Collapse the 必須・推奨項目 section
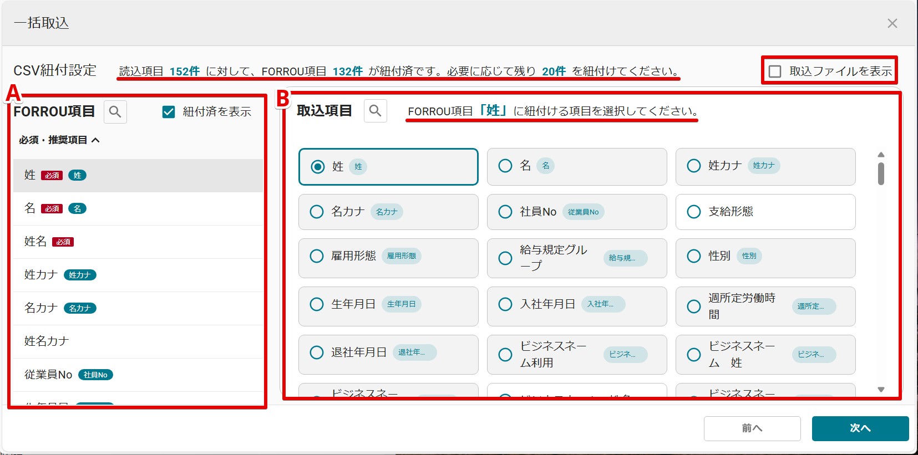 pos(59,140)
